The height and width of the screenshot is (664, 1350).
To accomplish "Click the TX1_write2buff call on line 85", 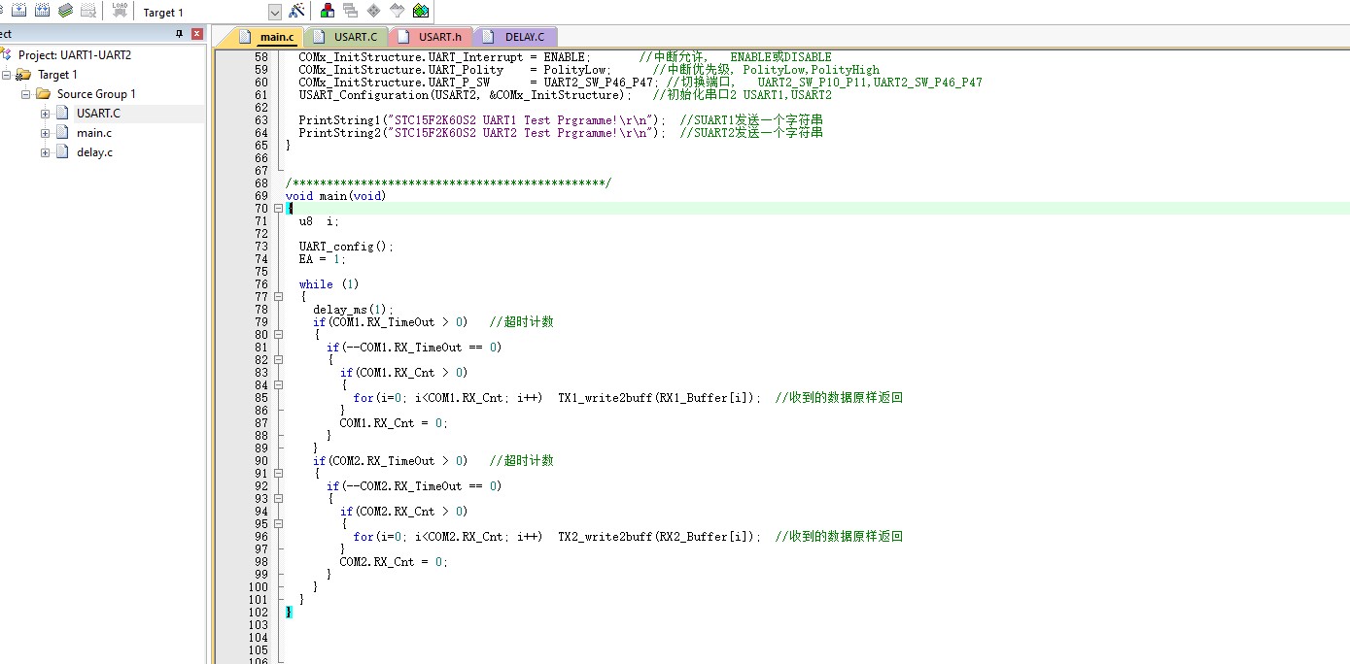I will tap(659, 398).
